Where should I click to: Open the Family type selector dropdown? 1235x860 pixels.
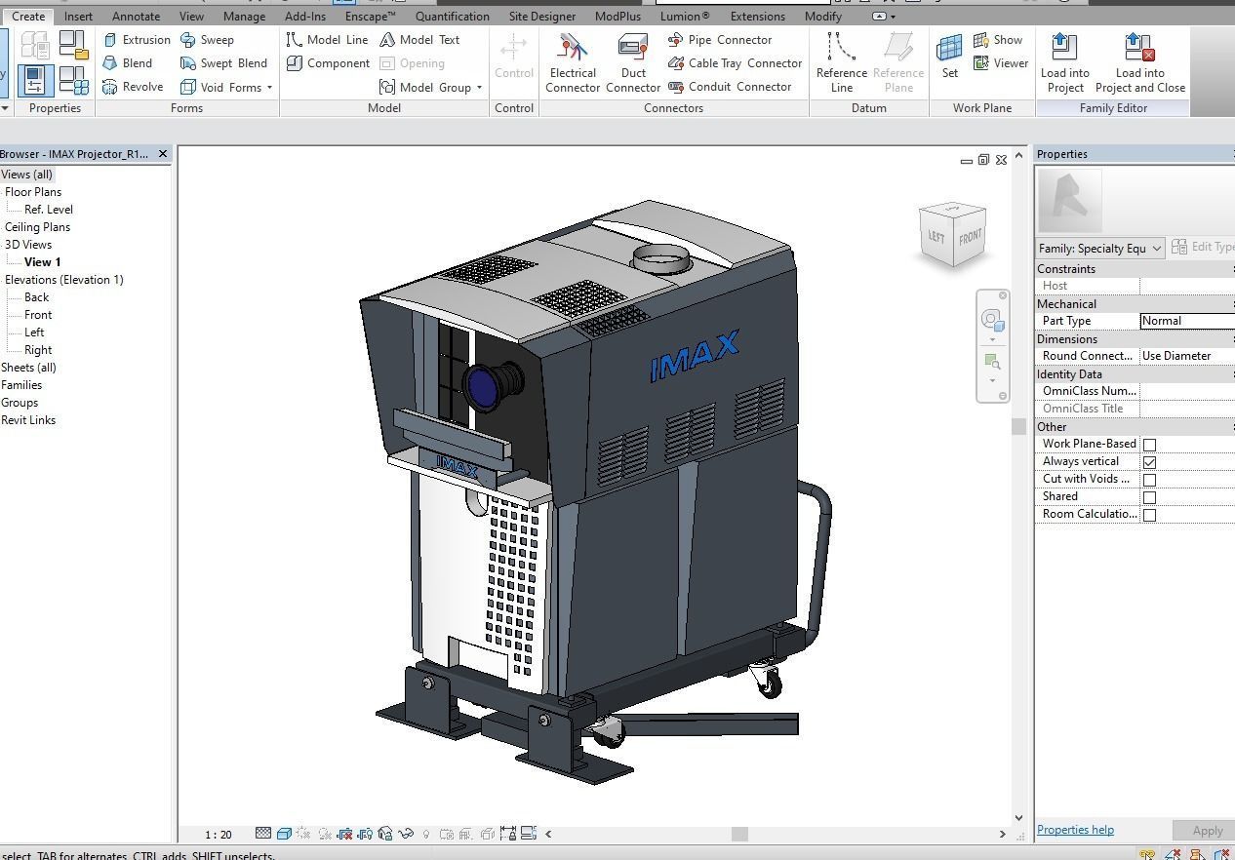1100,249
